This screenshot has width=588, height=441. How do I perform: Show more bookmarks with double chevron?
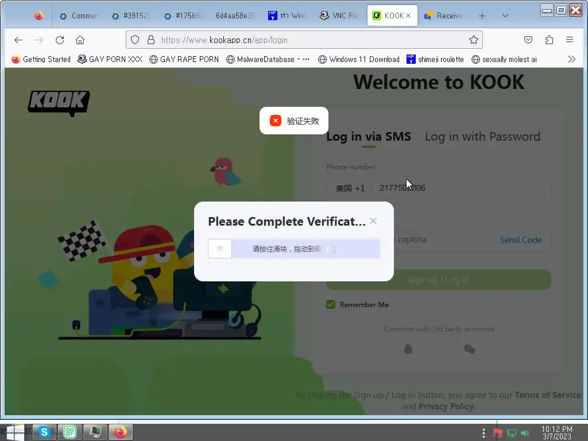point(571,59)
